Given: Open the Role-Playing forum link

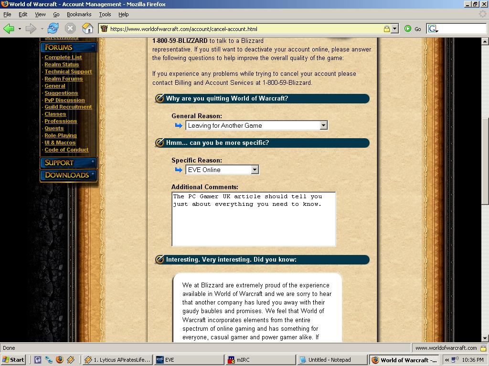Looking at the screenshot, I should click(61, 135).
